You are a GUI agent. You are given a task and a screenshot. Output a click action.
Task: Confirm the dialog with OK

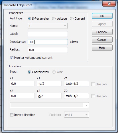pos(102,16)
